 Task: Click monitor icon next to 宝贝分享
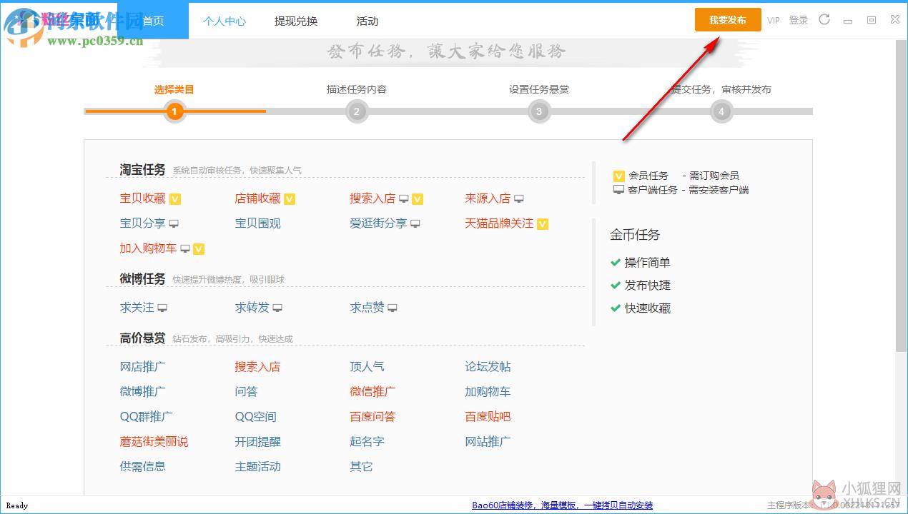[x=174, y=224]
